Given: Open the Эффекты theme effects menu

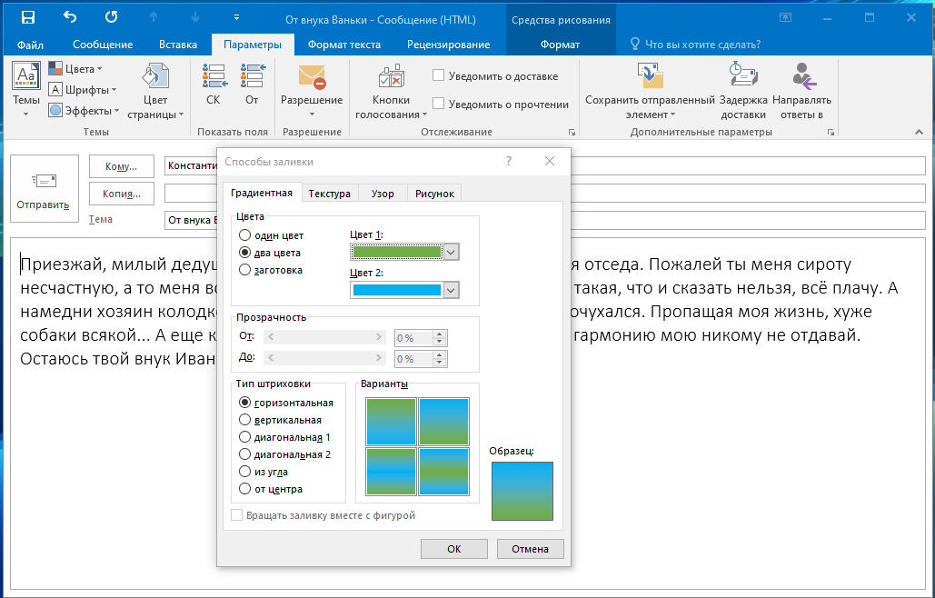Looking at the screenshot, I should click(x=84, y=110).
